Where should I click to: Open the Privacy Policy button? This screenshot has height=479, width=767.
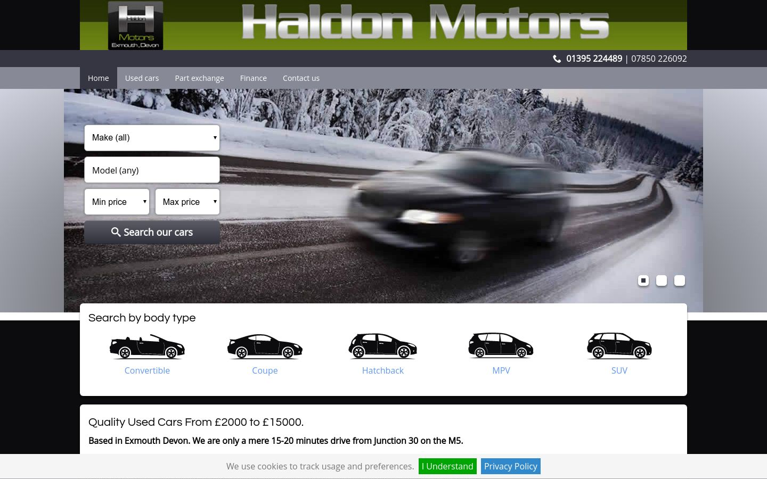click(x=511, y=466)
